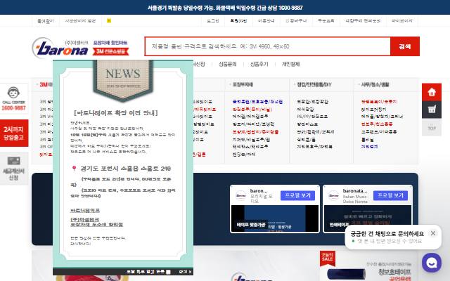
Task: Click the small yellow badge in top bar
Action: point(109,20)
